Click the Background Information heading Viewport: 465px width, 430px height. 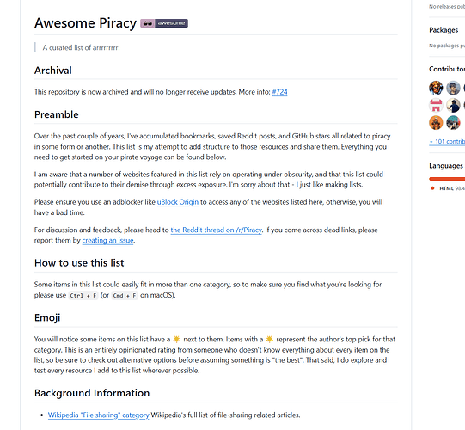92,393
